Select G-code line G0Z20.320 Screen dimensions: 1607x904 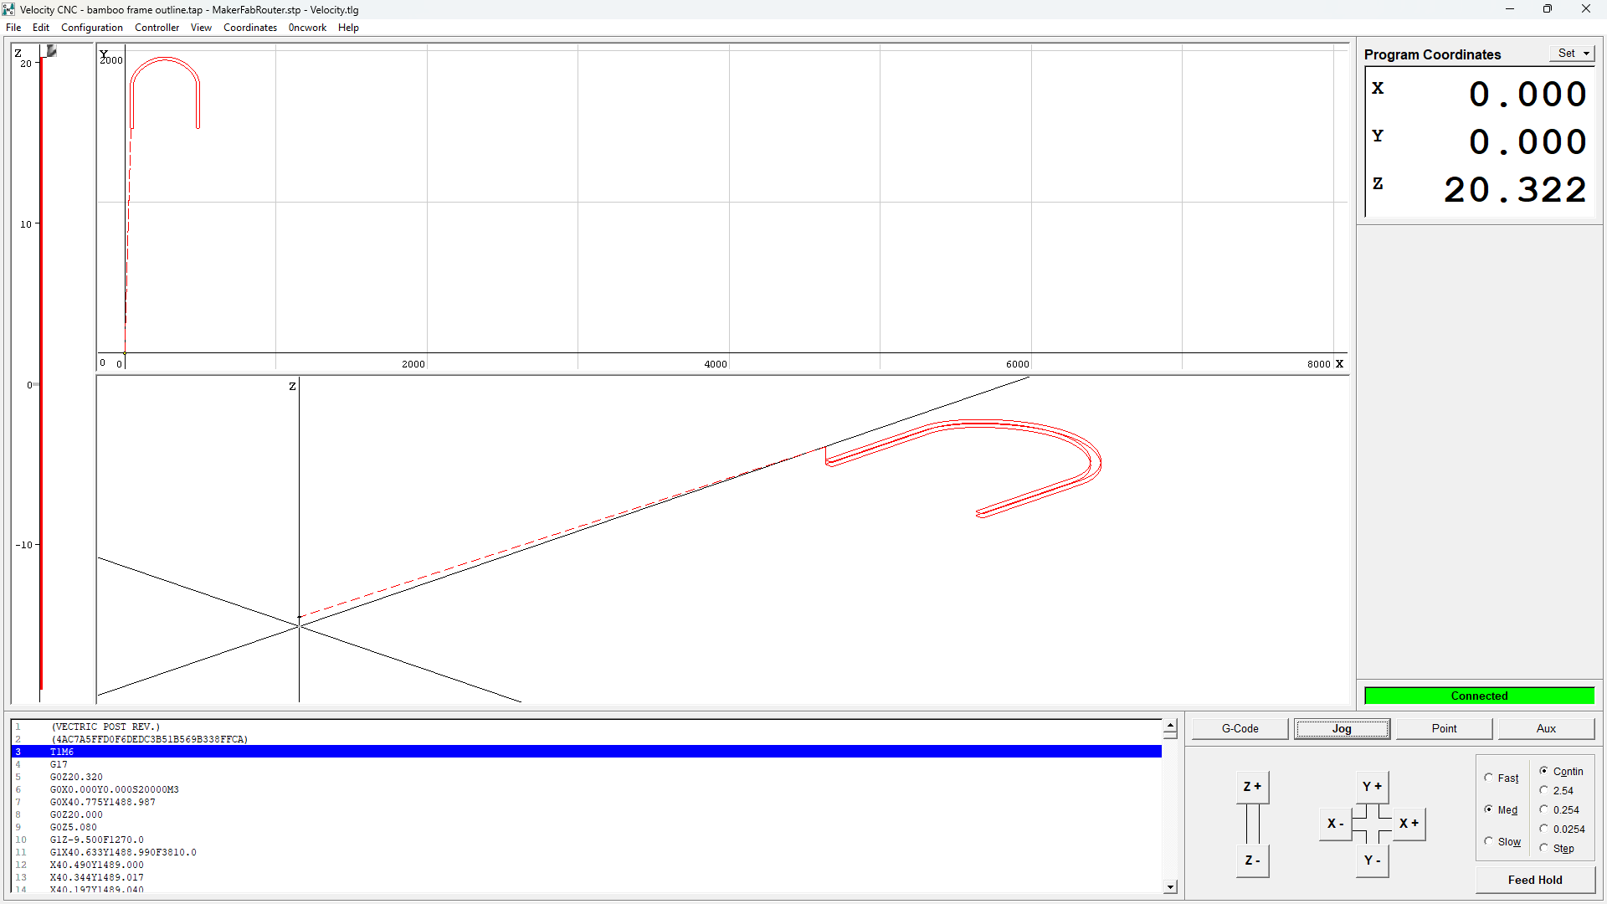(76, 777)
